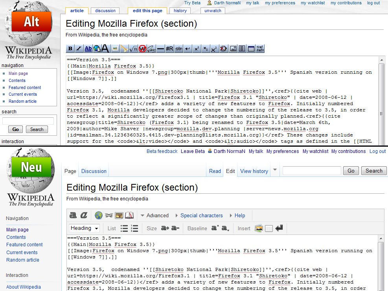
Task: Open the Beta feedback link
Action: pos(162,151)
